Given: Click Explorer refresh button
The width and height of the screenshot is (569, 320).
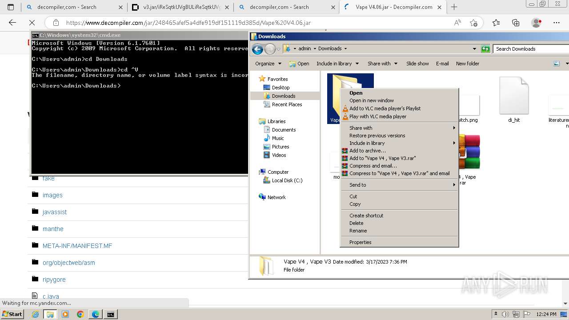Looking at the screenshot, I should pyautogui.click(x=485, y=49).
